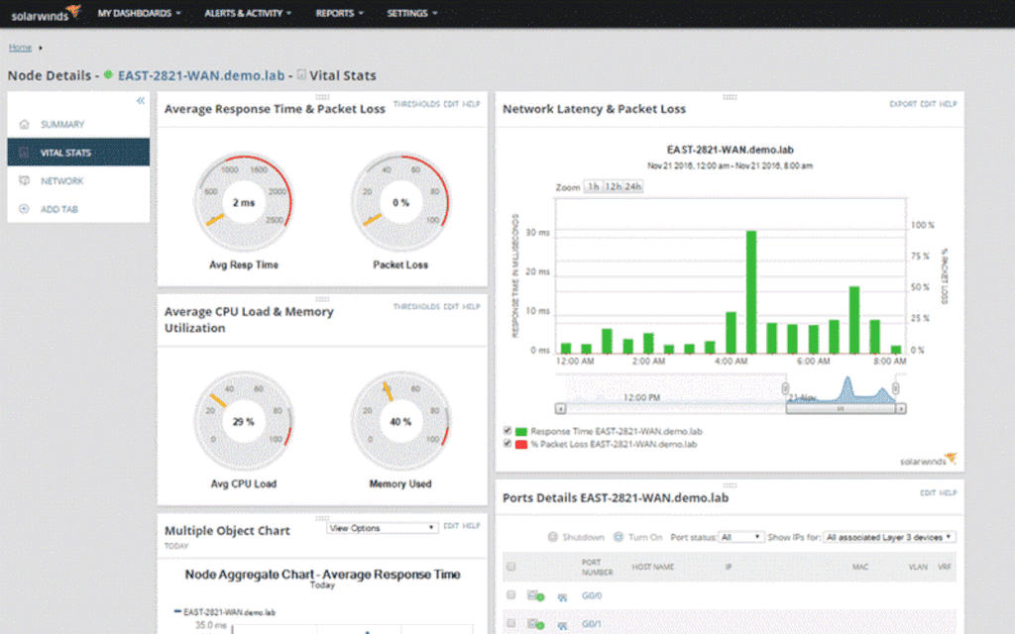Click the right range handle on chart navigator
Screen dimensions: 1015x634
[895, 388]
